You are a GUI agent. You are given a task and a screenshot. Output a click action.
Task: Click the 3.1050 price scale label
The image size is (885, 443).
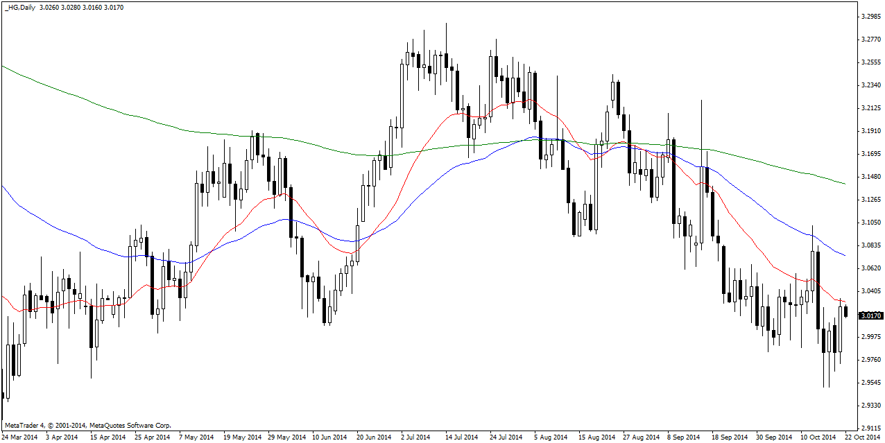[870, 223]
